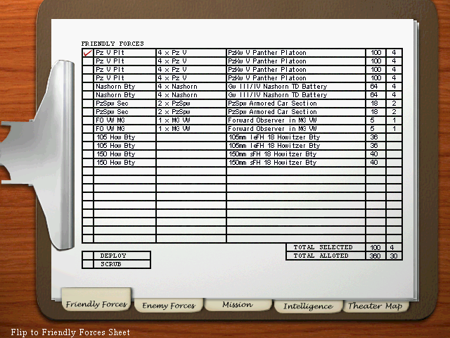Show the Theater Map tab
450x338 pixels.
click(x=375, y=306)
